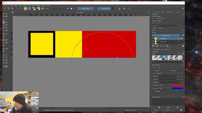Duplicate the current layer
The image size is (202, 113).
point(157,46)
